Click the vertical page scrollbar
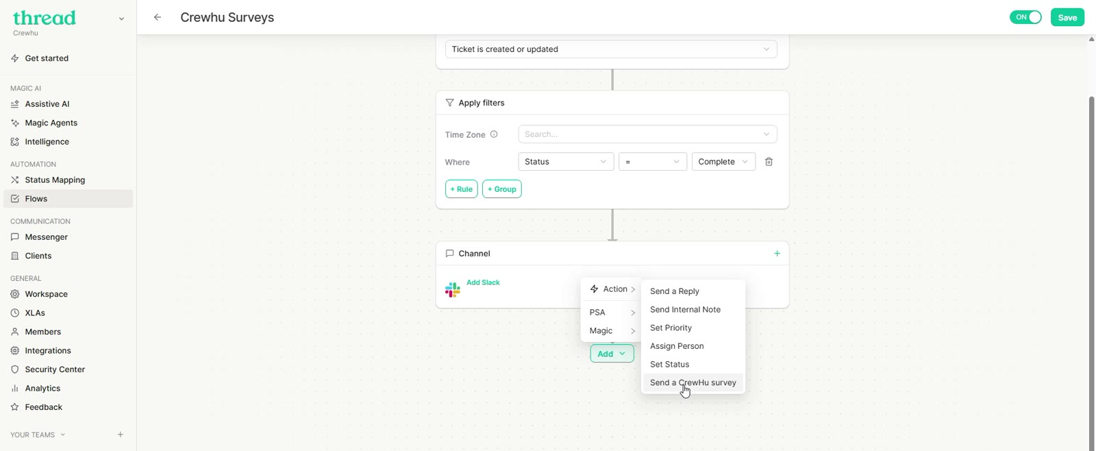1096x451 pixels. pos(1091,273)
